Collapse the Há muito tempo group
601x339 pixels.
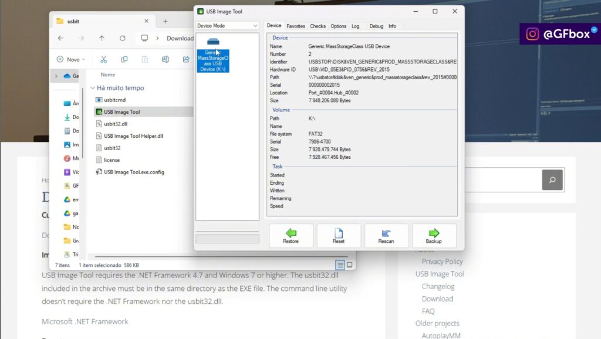(92, 88)
